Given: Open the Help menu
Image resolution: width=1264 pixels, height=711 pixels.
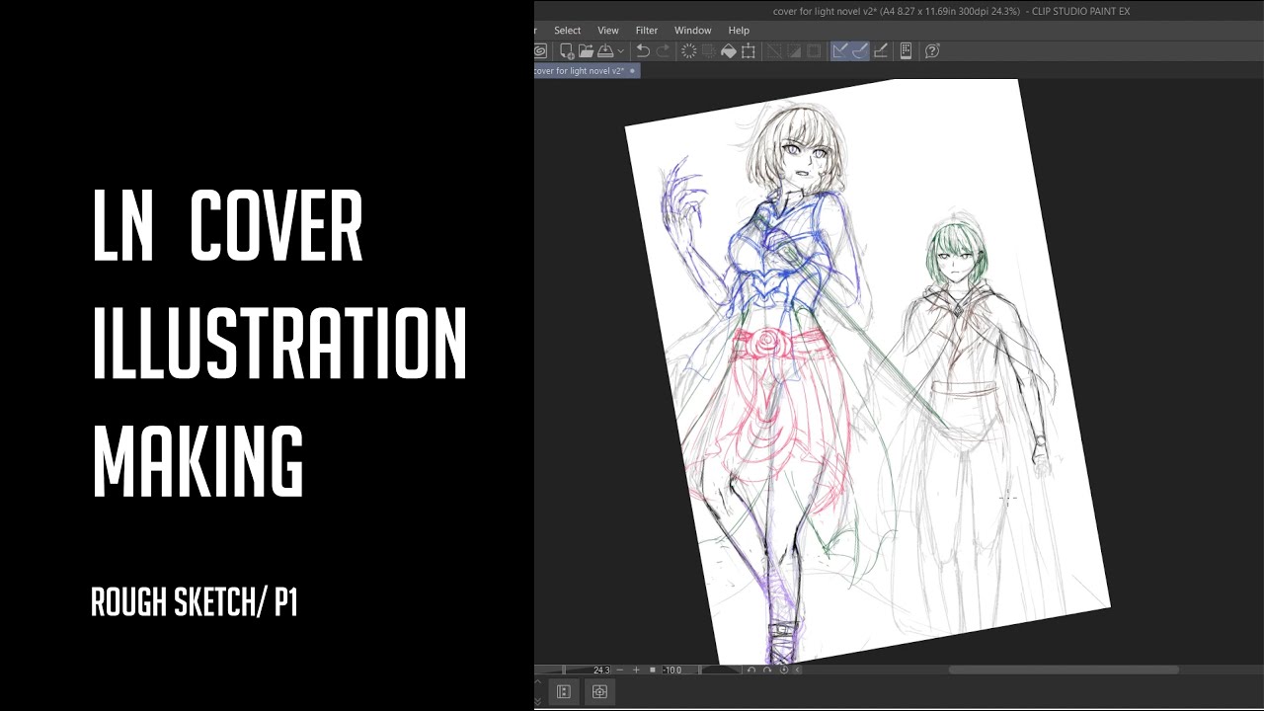Looking at the screenshot, I should click(x=739, y=31).
